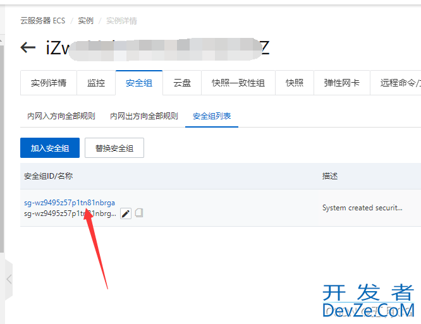Click the 替换安全组 button
421x324 pixels.
114,148
